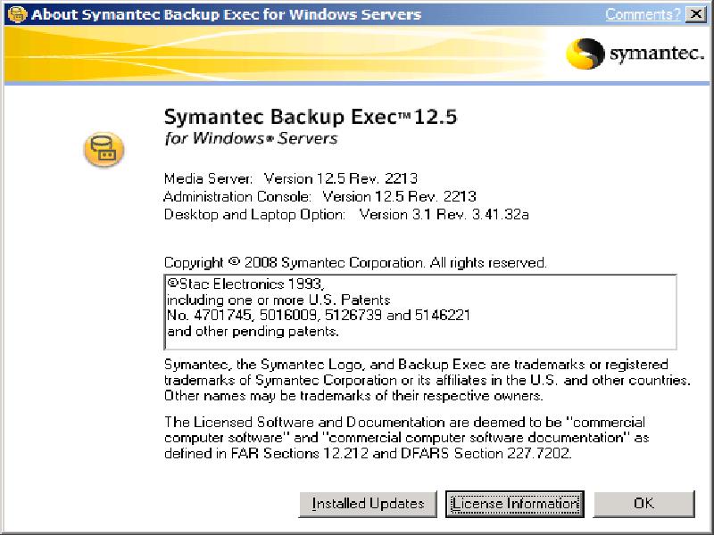Open the Comments? link
The height and width of the screenshot is (535, 714).
642,14
